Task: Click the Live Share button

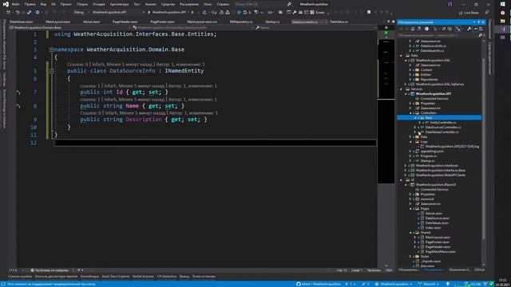Action: coord(469,13)
